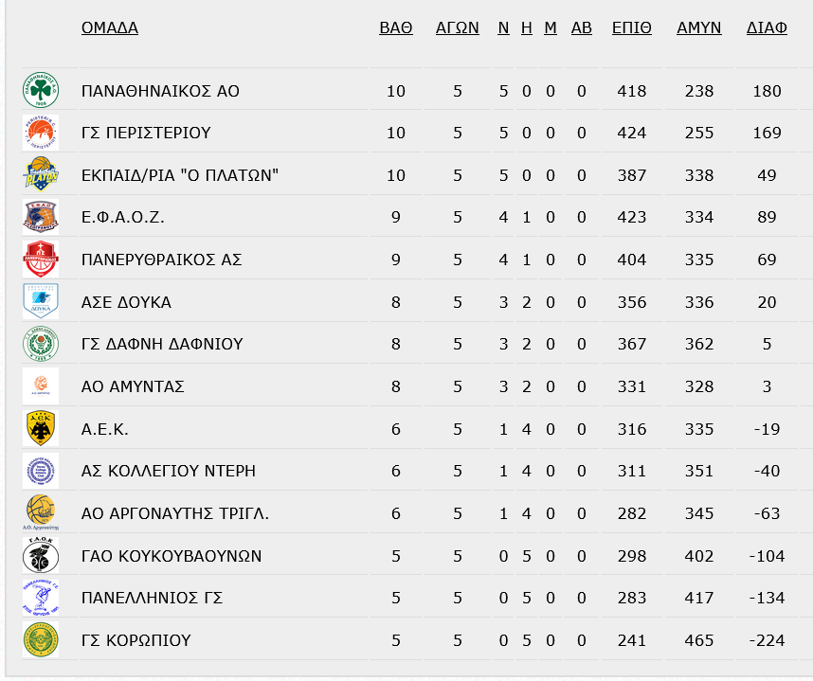This screenshot has width=813, height=681.
Task: Click the Platon basketball team logo
Action: [x=41, y=174]
